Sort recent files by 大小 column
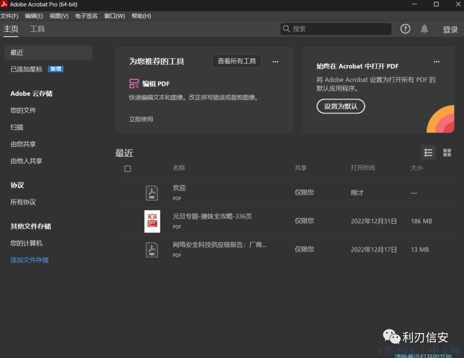The width and height of the screenshot is (464, 358). [x=417, y=168]
